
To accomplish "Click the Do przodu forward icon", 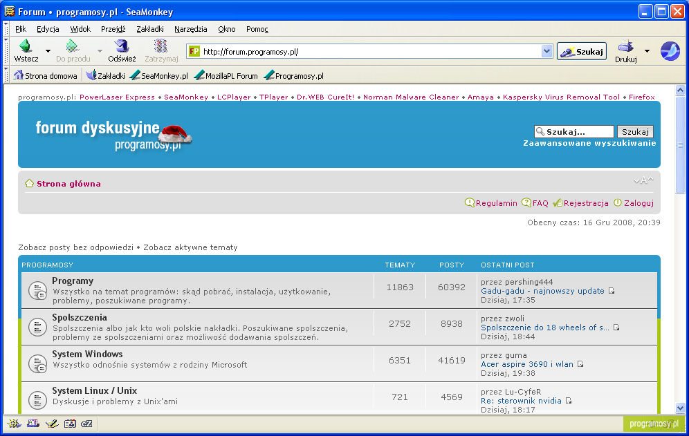I will pyautogui.click(x=72, y=46).
